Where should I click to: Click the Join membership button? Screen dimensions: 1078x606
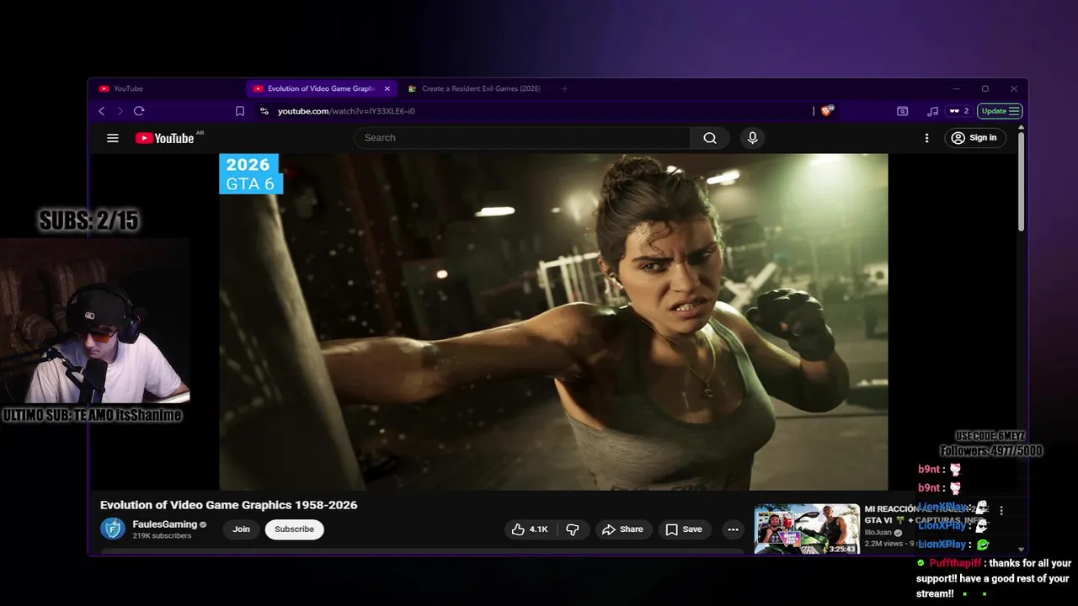tap(242, 529)
